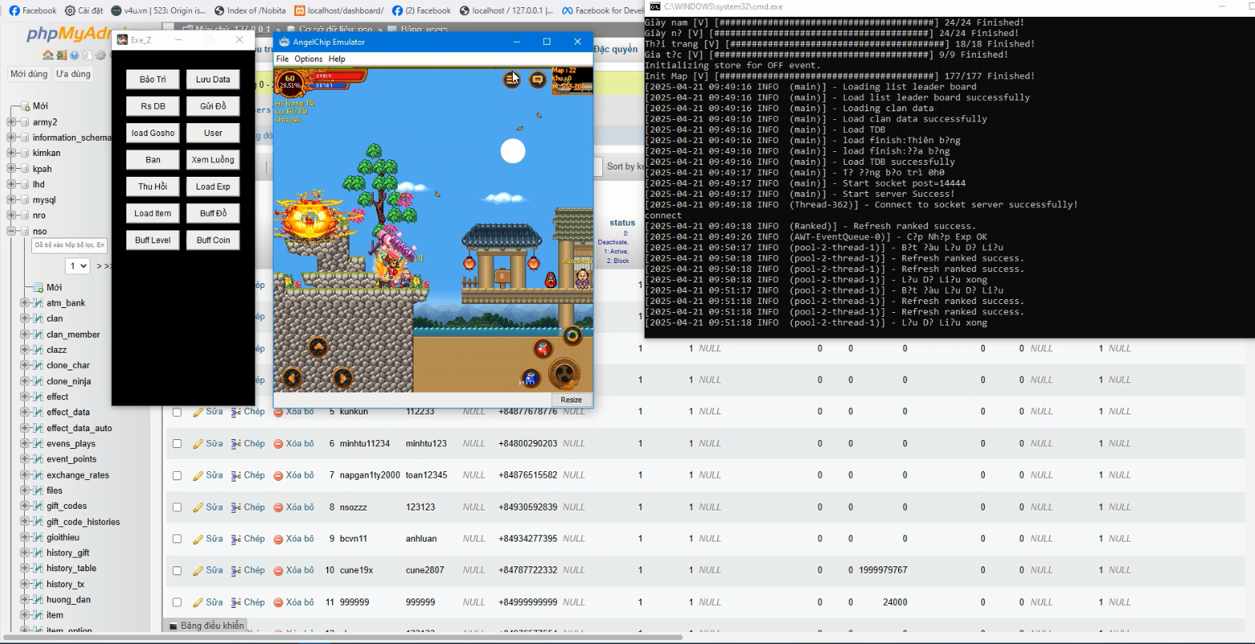Screen dimensions: 1255x644
Task: Expand the gift_codes table node
Action: [x=24, y=506]
